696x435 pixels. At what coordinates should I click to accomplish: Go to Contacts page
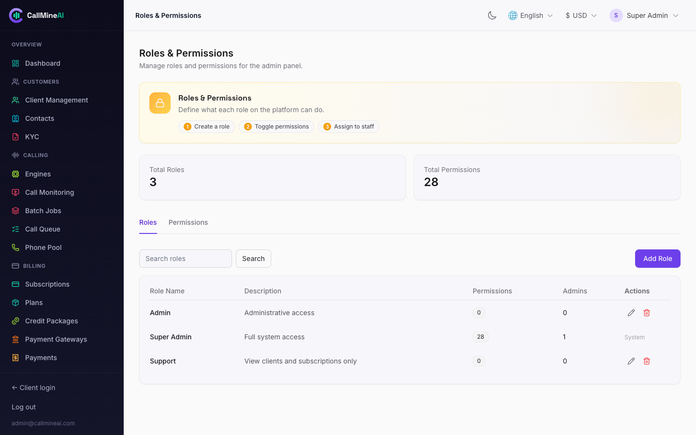click(62, 118)
